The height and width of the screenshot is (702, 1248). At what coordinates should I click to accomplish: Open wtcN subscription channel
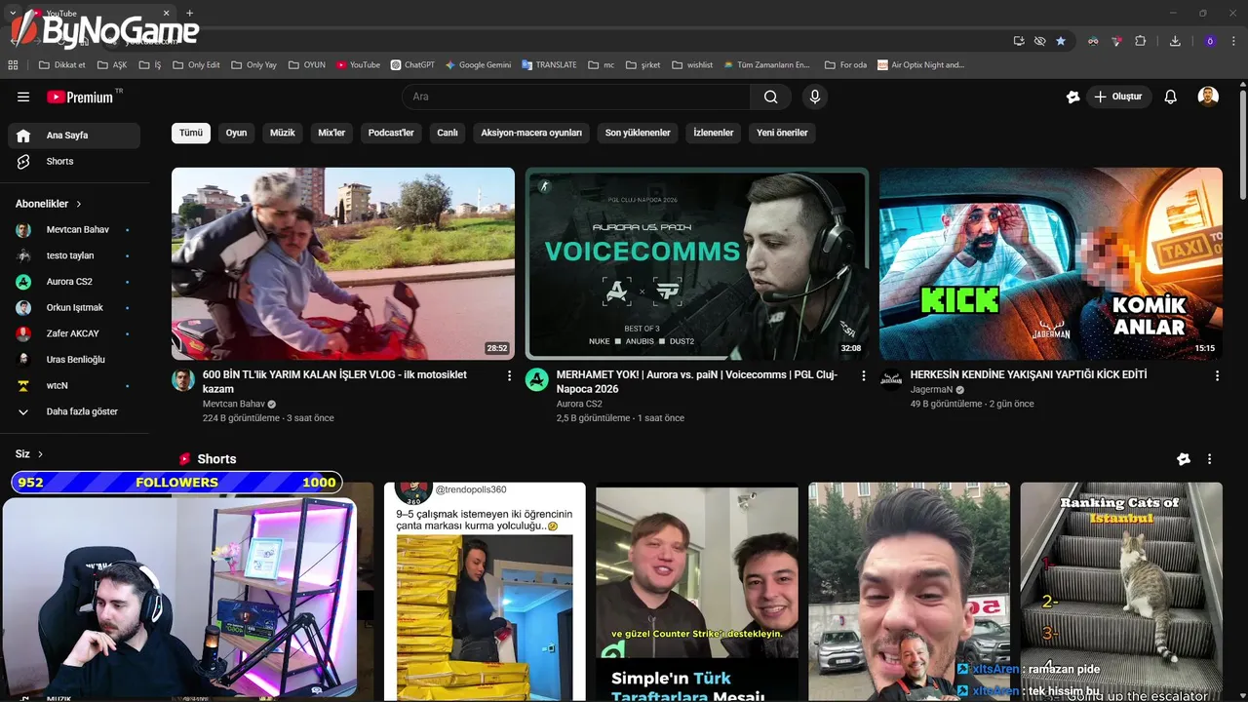coord(74,385)
